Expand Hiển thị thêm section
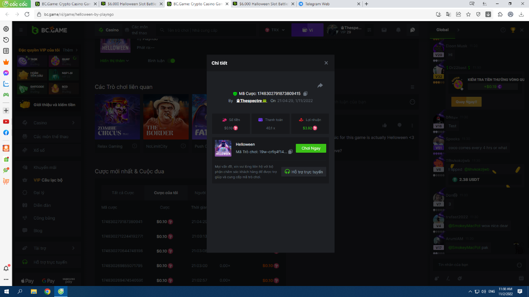This screenshot has width=529, height=297. [x=114, y=61]
